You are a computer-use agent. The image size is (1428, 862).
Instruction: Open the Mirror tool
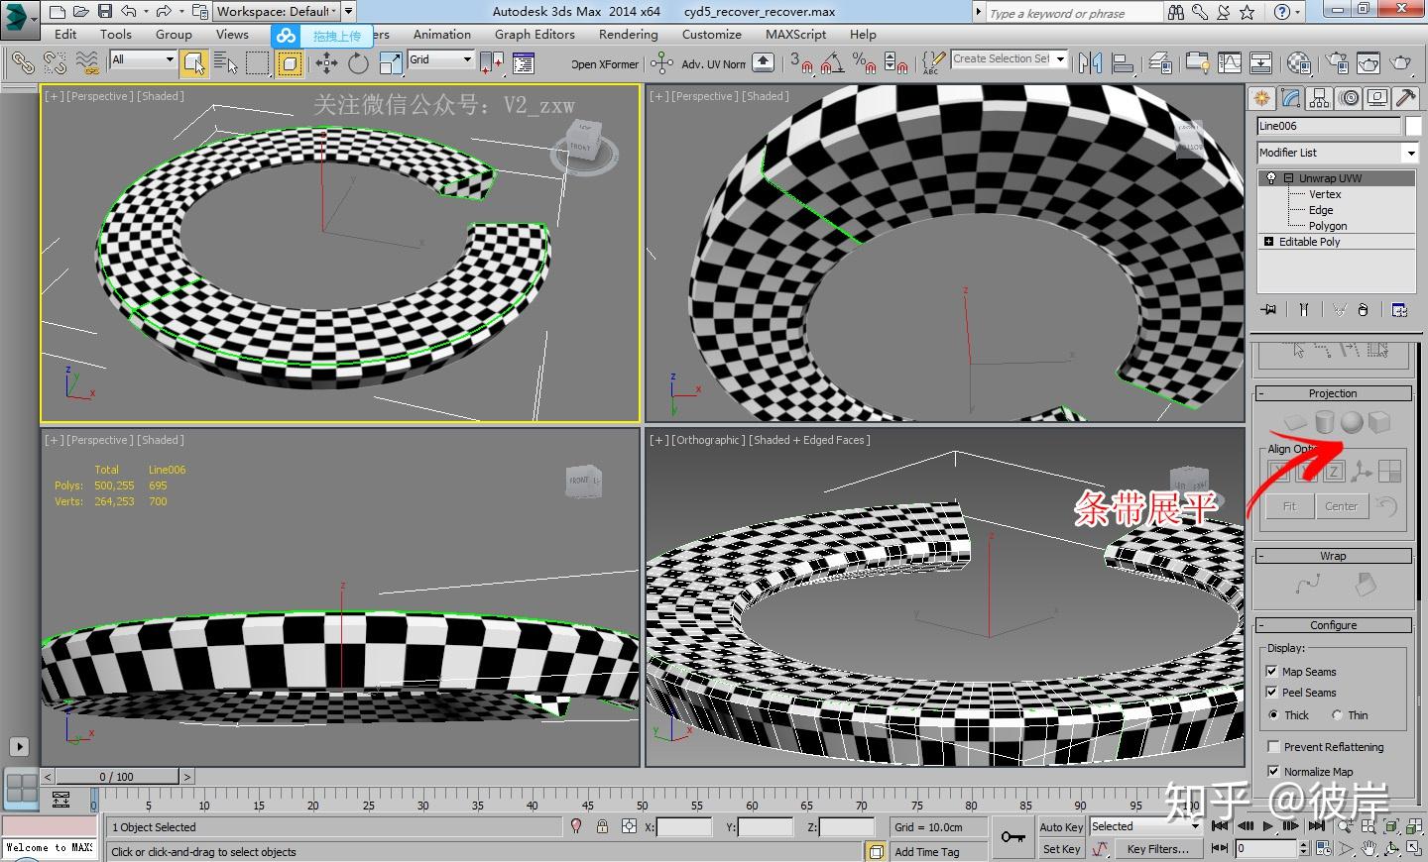[x=1090, y=64]
